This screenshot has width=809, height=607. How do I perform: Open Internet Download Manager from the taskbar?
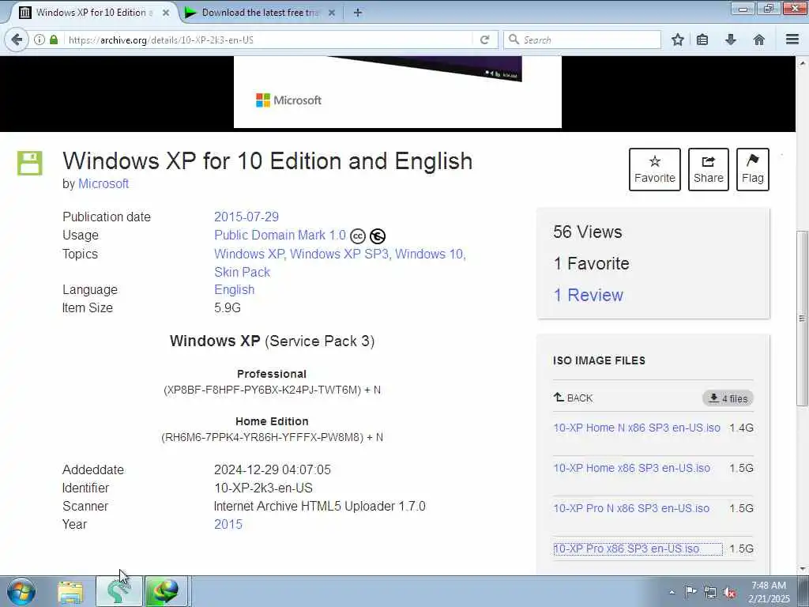click(166, 592)
